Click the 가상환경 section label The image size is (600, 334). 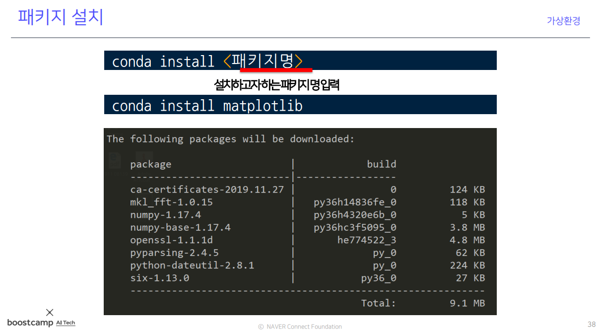pyautogui.click(x=563, y=21)
